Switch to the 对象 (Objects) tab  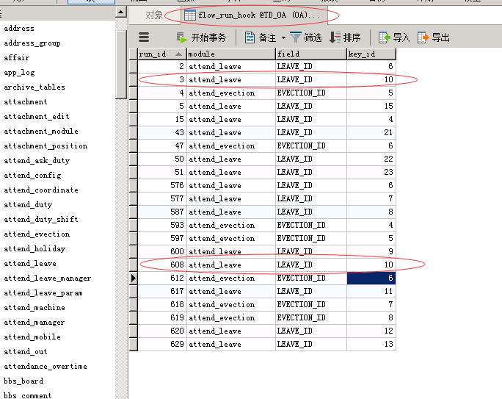click(154, 15)
